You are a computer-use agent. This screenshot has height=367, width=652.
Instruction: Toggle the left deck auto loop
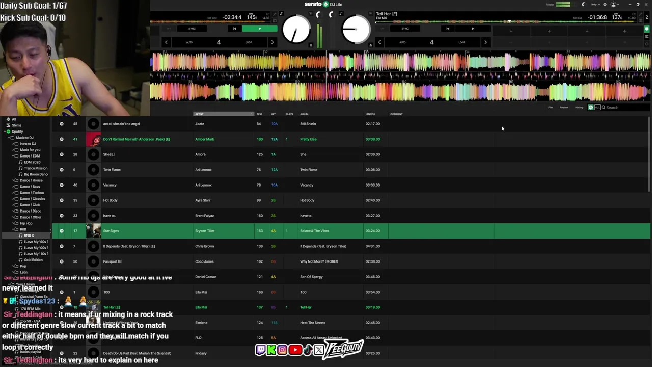[x=189, y=42]
